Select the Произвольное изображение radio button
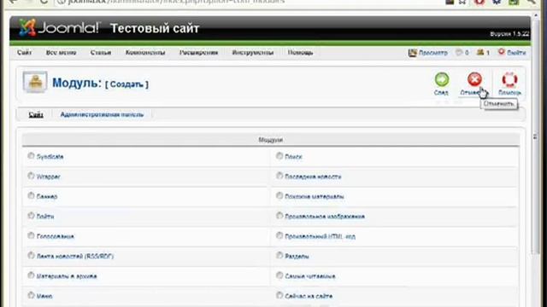 (279, 216)
